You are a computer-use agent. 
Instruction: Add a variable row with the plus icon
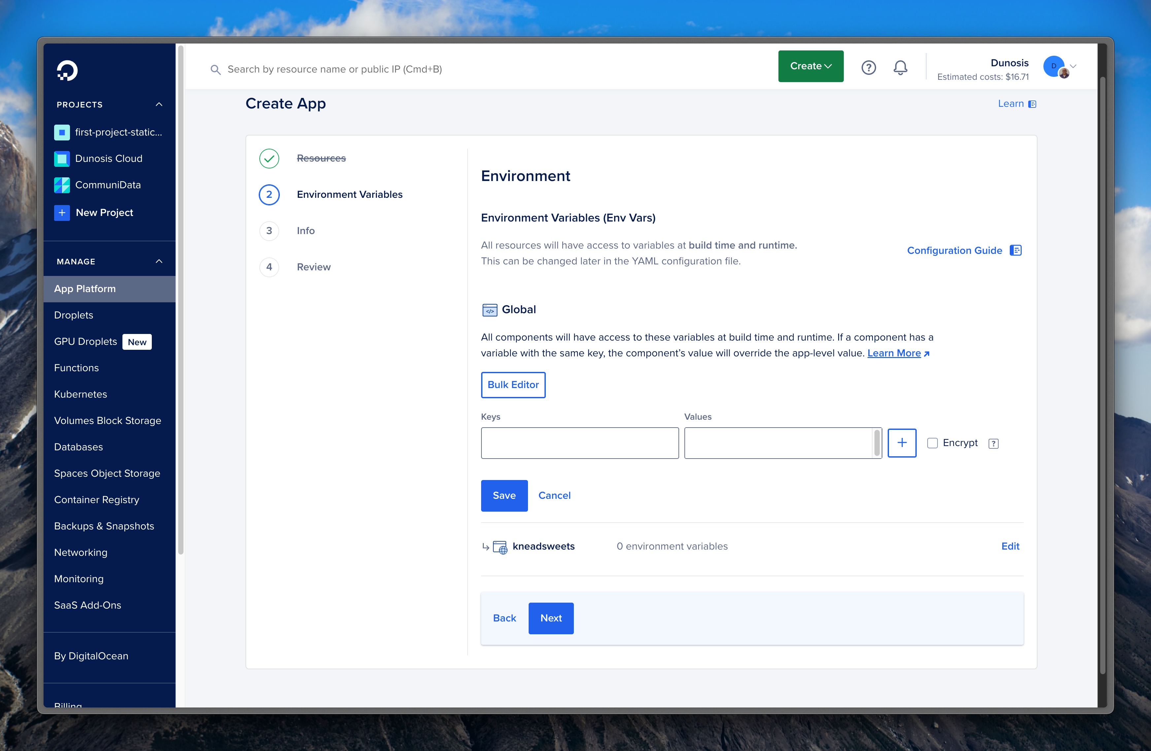(902, 443)
